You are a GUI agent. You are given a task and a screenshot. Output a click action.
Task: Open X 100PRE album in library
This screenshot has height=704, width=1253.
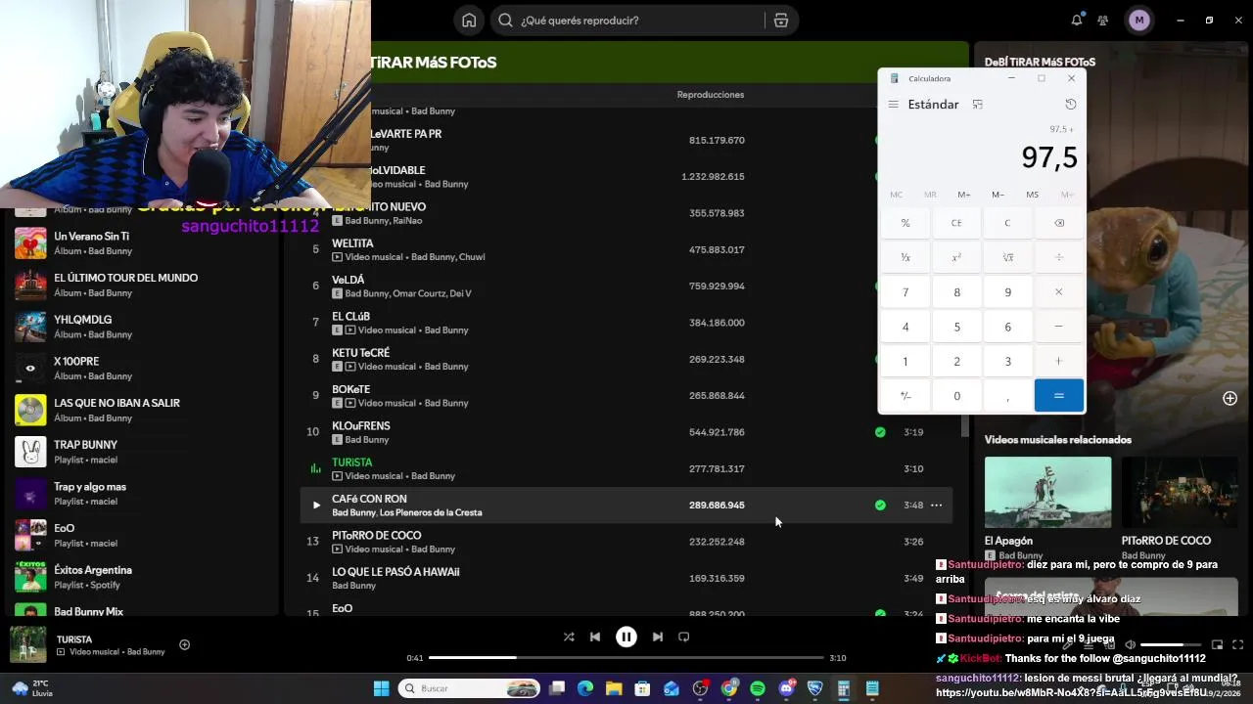point(142,369)
